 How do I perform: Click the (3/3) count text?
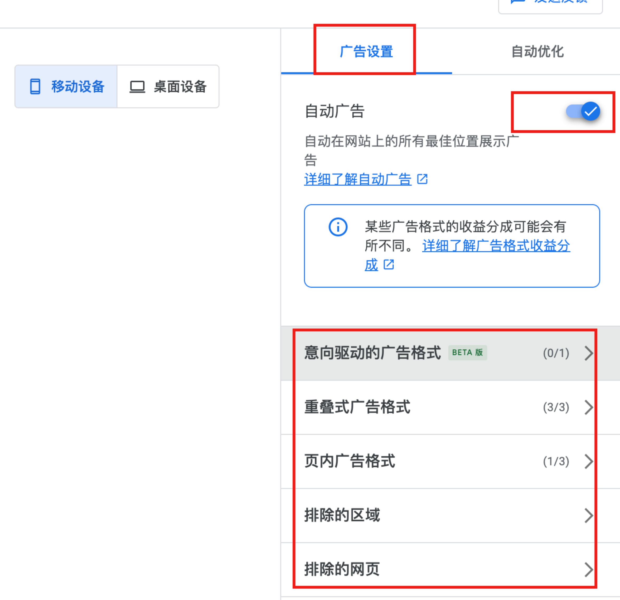[556, 407]
